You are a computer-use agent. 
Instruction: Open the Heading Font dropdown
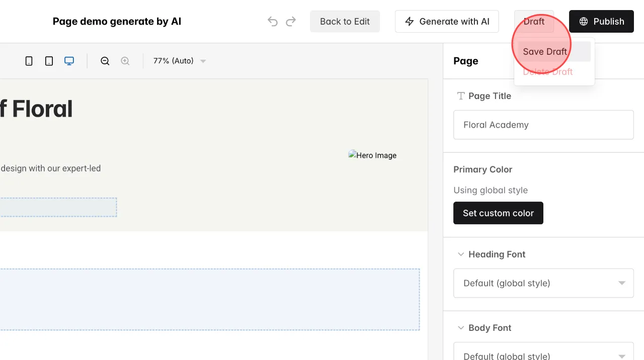point(543,283)
